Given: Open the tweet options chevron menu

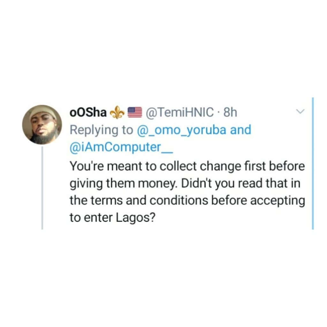Looking at the screenshot, I should [x=300, y=112].
